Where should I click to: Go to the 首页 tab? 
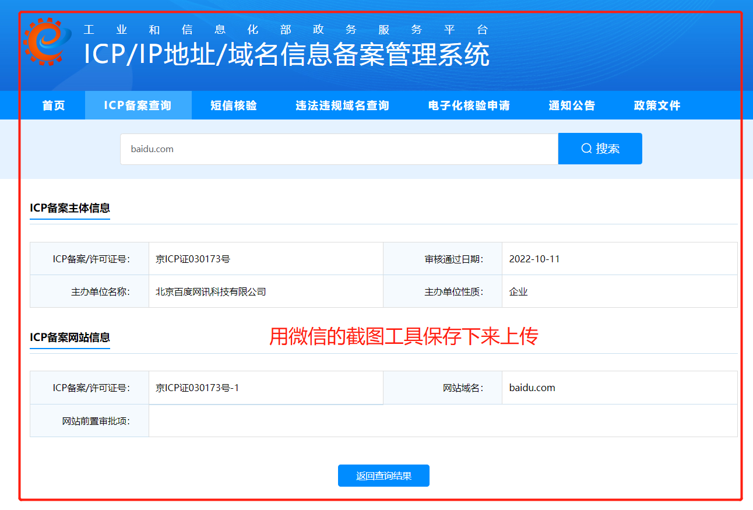coord(54,105)
